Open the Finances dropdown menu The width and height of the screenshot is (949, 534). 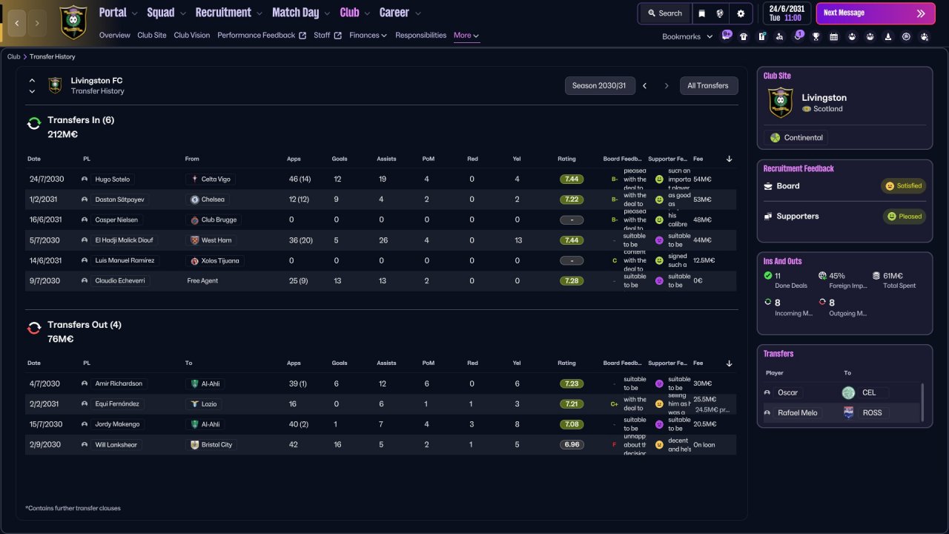368,36
